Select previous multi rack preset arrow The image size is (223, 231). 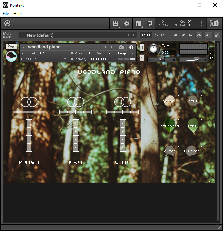[128, 35]
